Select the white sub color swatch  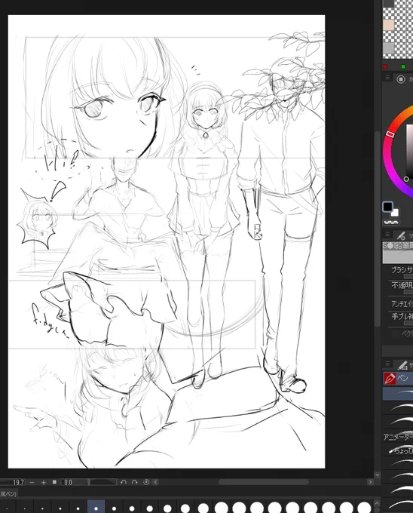tap(395, 213)
